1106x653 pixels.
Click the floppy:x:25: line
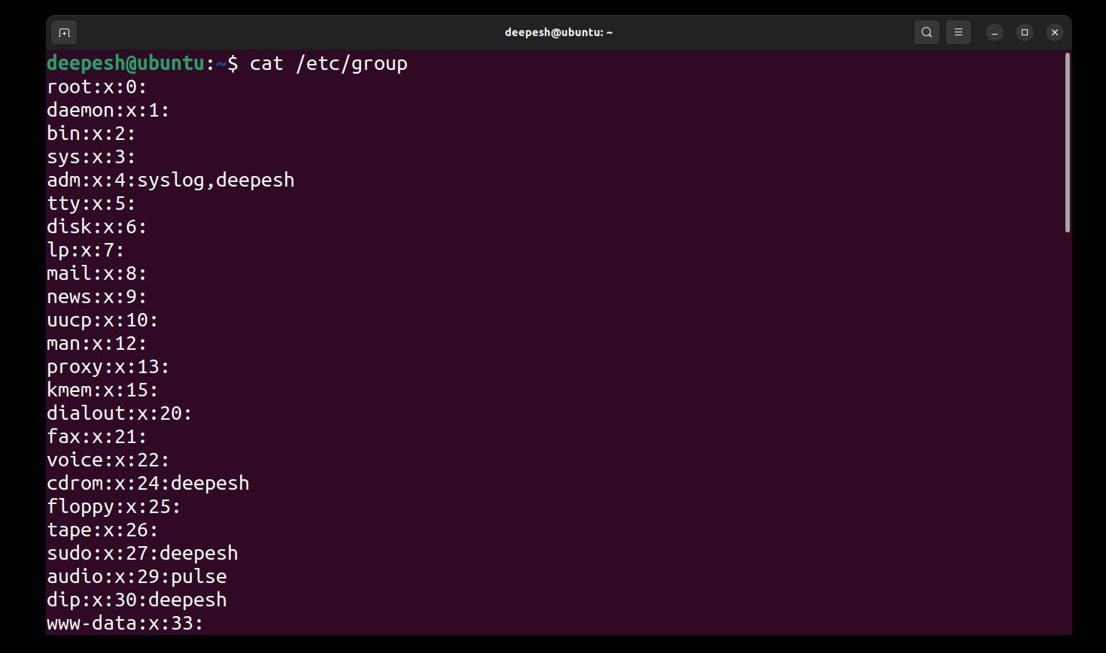(x=114, y=507)
